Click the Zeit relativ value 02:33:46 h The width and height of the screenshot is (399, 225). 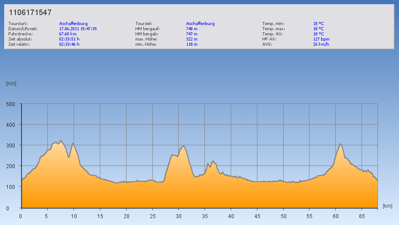click(69, 44)
